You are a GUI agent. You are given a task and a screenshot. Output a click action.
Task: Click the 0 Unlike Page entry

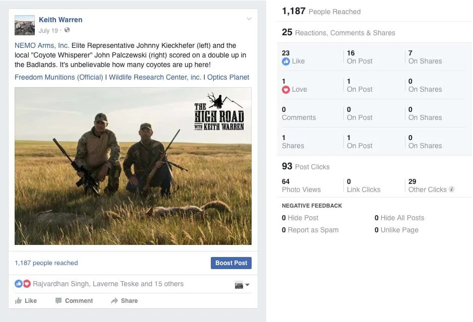(396, 230)
